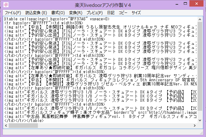206x137 pixels.
Task: Click the line containing 御諸の剣 うるし原智志先生
Action: click(100, 27)
